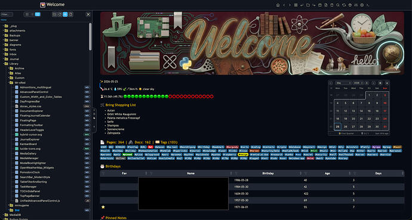Image resolution: width=412 pixels, height=220 pixels.
Task: Open the terminal command icon
Action: click(368, 5)
